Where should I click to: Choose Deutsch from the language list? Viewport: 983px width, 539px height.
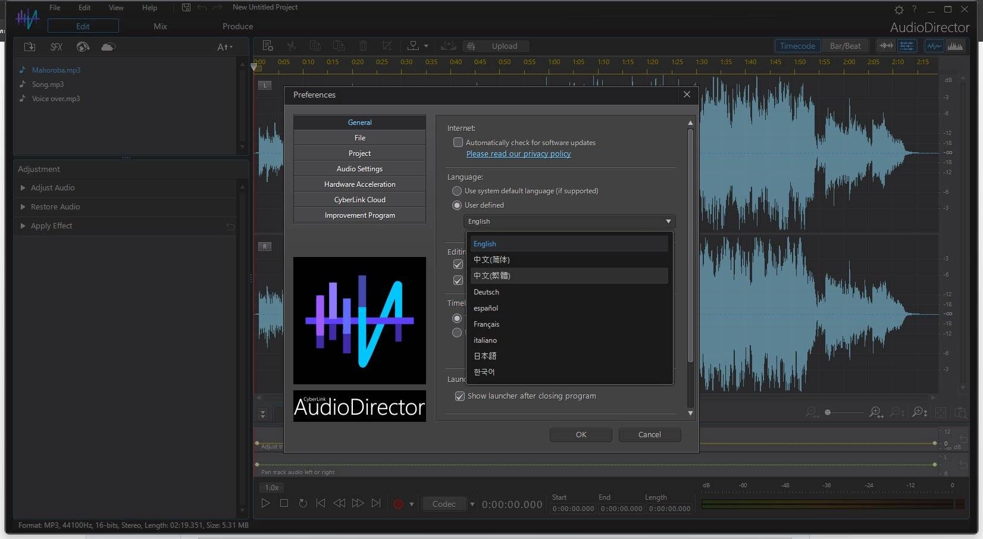pyautogui.click(x=569, y=292)
